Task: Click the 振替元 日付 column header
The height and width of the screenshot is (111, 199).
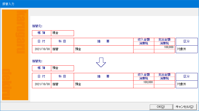Action: [x=42, y=41]
